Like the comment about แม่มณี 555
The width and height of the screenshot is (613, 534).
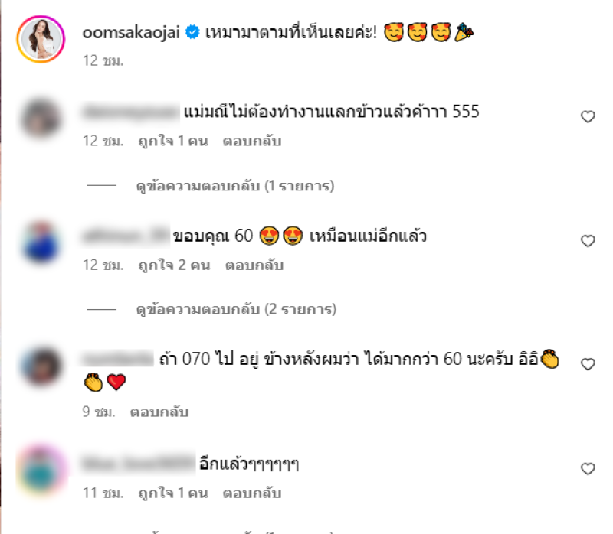click(x=588, y=117)
